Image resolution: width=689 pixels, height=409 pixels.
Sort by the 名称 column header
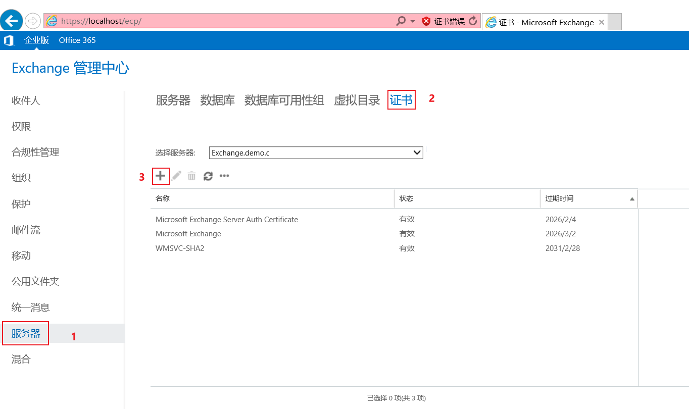(272, 198)
